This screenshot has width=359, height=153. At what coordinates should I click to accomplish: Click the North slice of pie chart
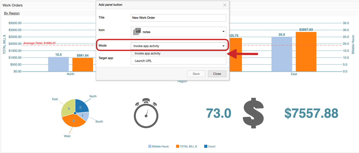pos(81,106)
